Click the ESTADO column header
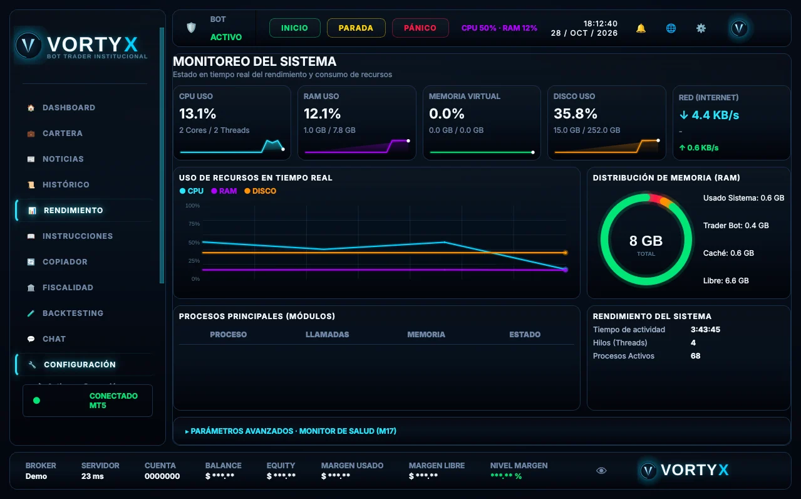 (x=525, y=335)
